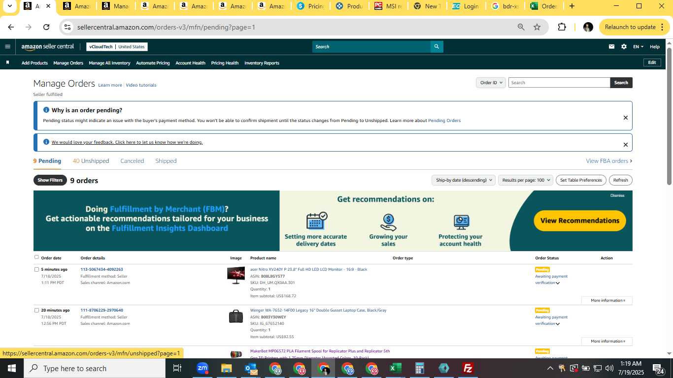673x378 pixels.
Task: Show hidden system tray icons
Action: click(550, 368)
